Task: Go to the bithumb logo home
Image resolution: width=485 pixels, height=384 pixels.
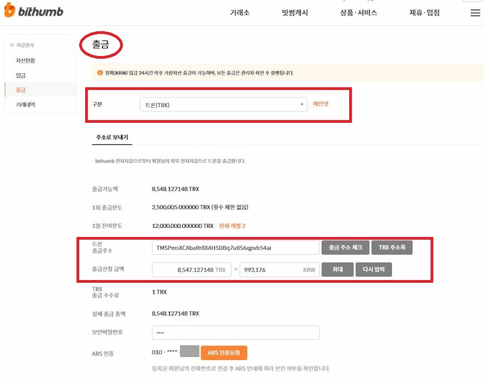Action: pos(33,11)
